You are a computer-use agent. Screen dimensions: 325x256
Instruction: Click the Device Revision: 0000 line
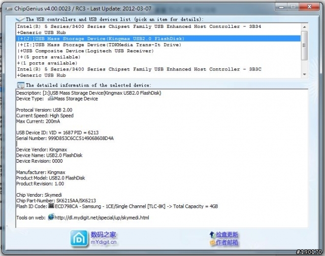pos(40,161)
